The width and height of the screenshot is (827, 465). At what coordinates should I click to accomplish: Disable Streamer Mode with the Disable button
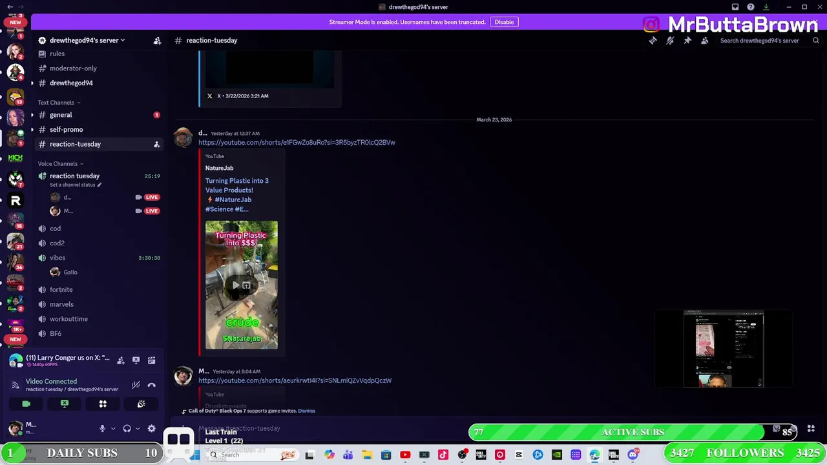(504, 22)
